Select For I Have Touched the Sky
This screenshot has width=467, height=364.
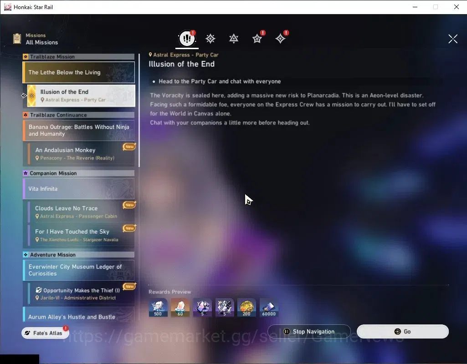[x=81, y=235]
